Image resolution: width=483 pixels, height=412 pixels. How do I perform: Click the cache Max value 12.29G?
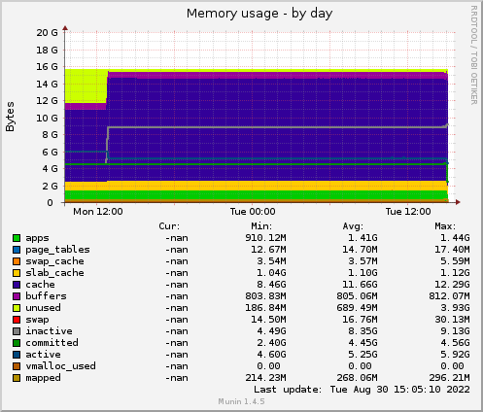[452, 285]
